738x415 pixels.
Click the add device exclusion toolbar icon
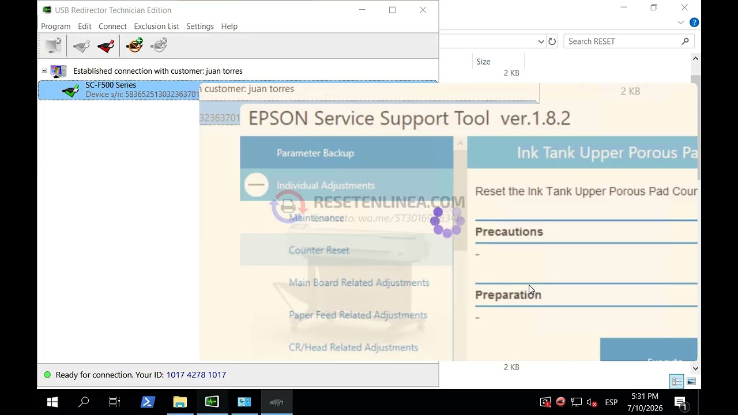pos(134,46)
